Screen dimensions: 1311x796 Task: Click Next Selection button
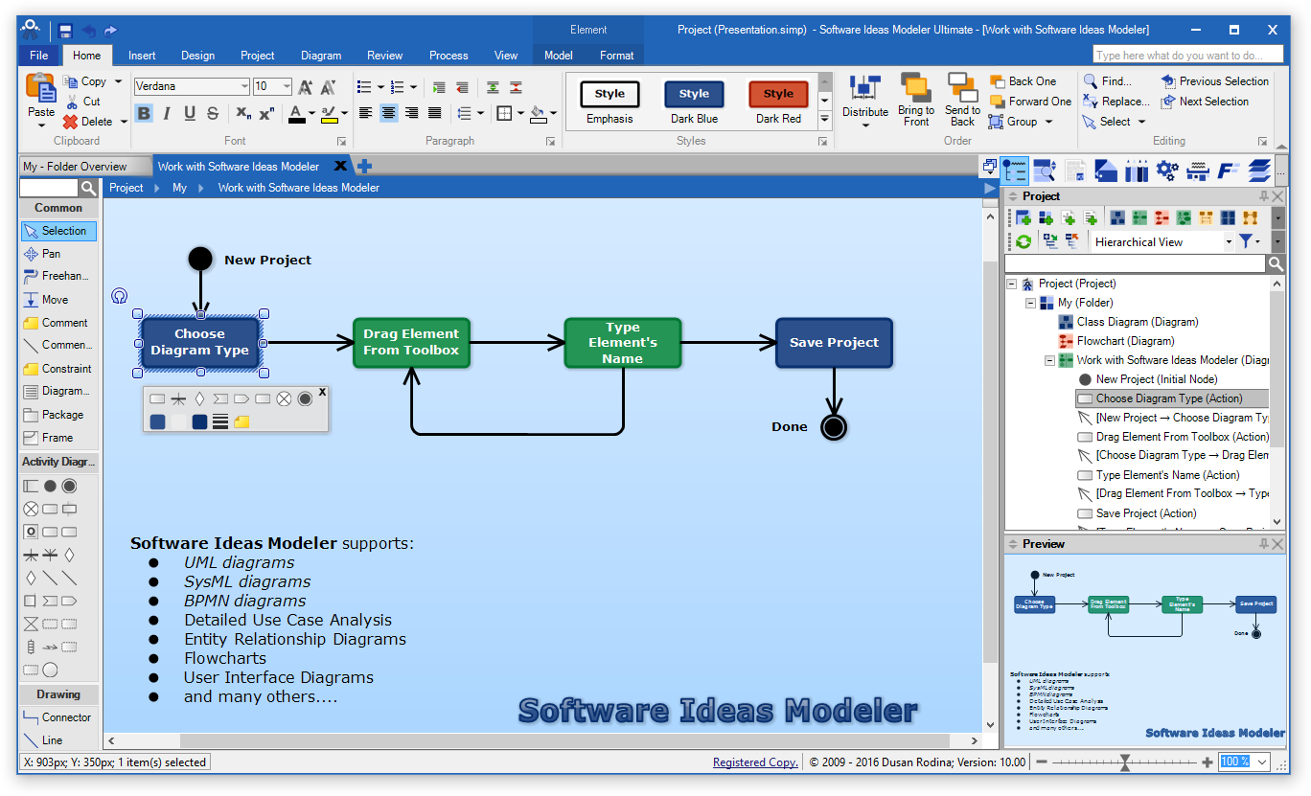click(1205, 102)
